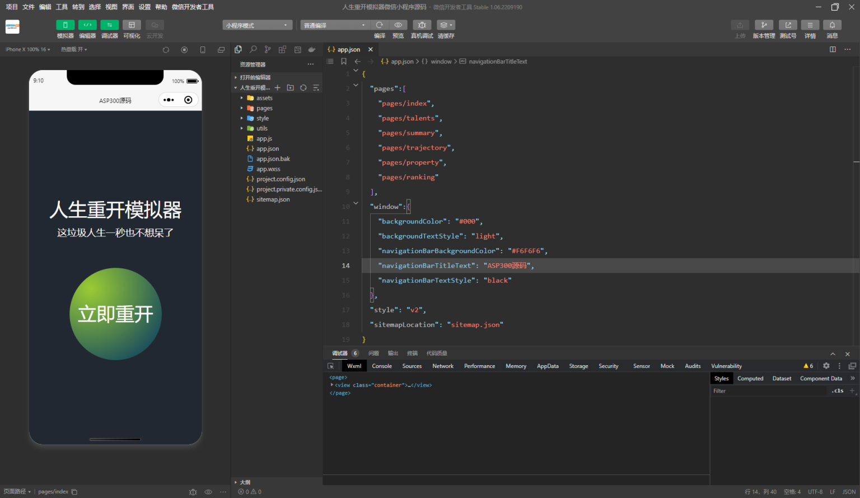860x498 pixels.
Task: Toggle the debugger (调试器) panel
Action: click(x=109, y=25)
